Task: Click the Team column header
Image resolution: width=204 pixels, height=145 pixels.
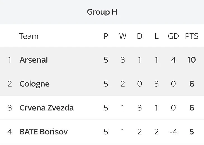Action: pos(29,36)
